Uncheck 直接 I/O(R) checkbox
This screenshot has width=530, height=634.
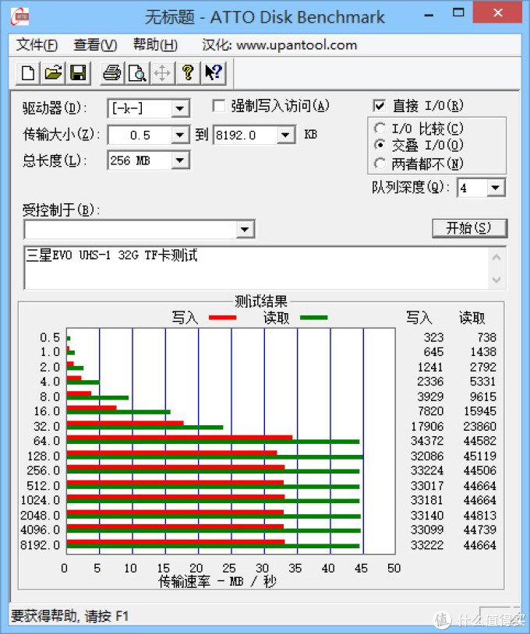point(379,106)
